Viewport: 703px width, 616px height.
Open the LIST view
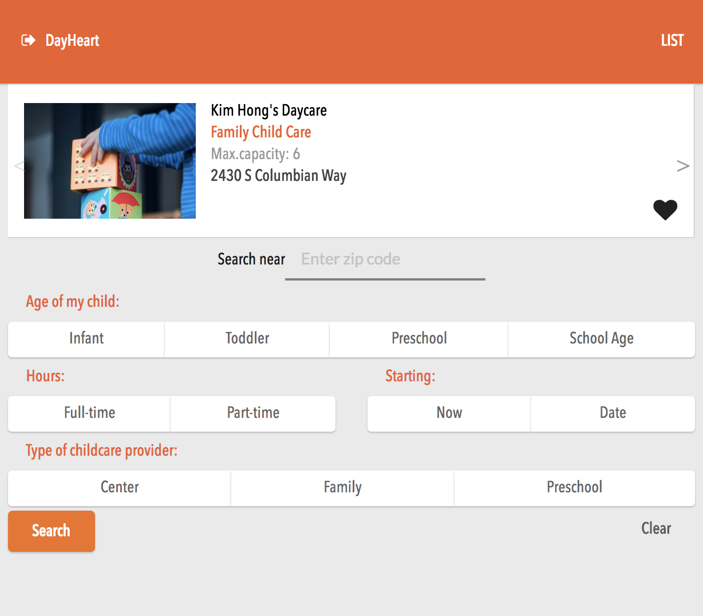click(x=672, y=40)
